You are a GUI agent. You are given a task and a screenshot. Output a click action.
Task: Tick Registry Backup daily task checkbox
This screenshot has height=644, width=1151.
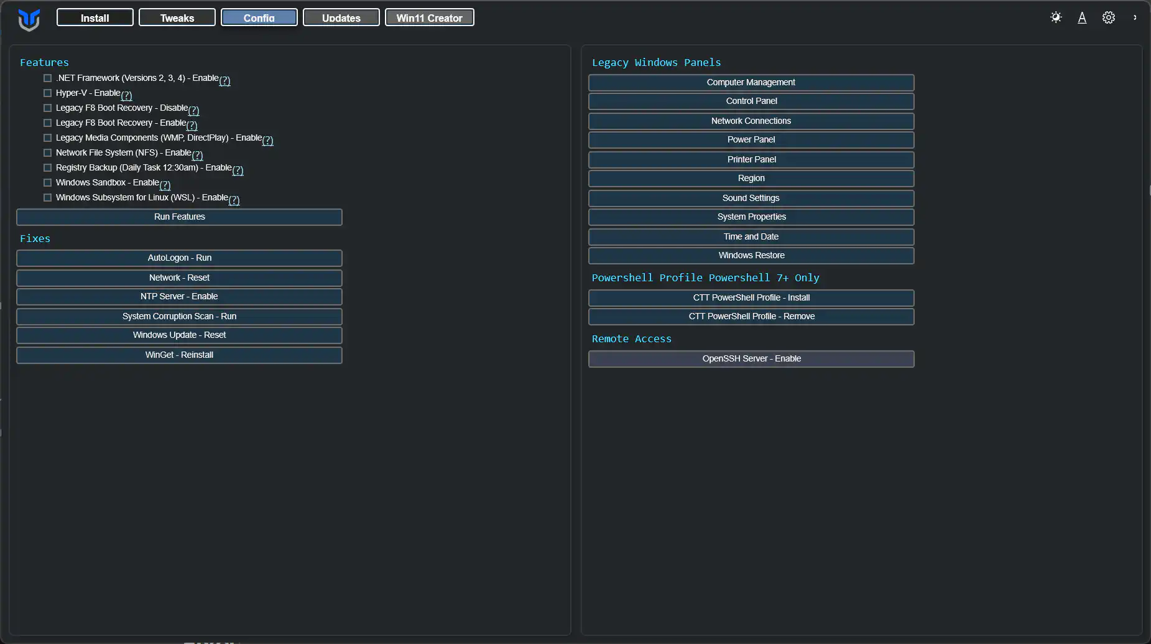[47, 167]
